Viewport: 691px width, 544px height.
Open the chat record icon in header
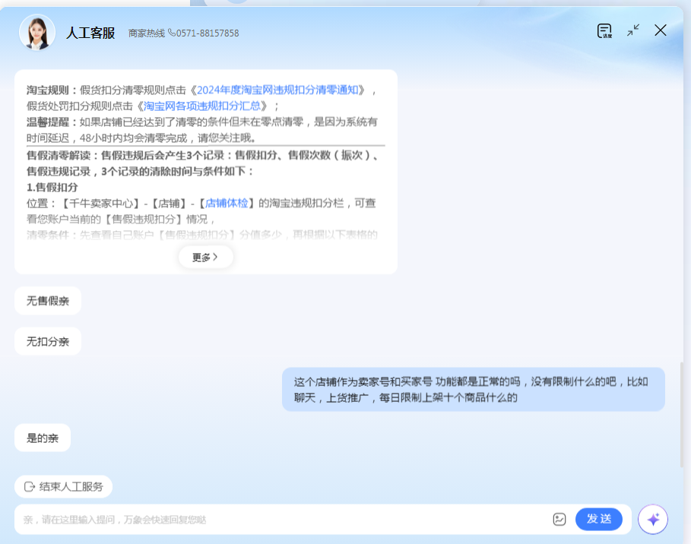click(x=604, y=31)
